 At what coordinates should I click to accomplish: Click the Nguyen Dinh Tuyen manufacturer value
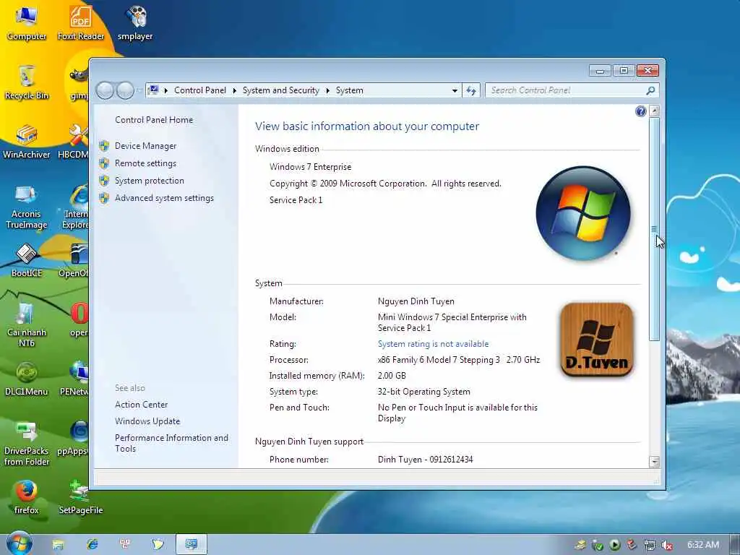(416, 301)
